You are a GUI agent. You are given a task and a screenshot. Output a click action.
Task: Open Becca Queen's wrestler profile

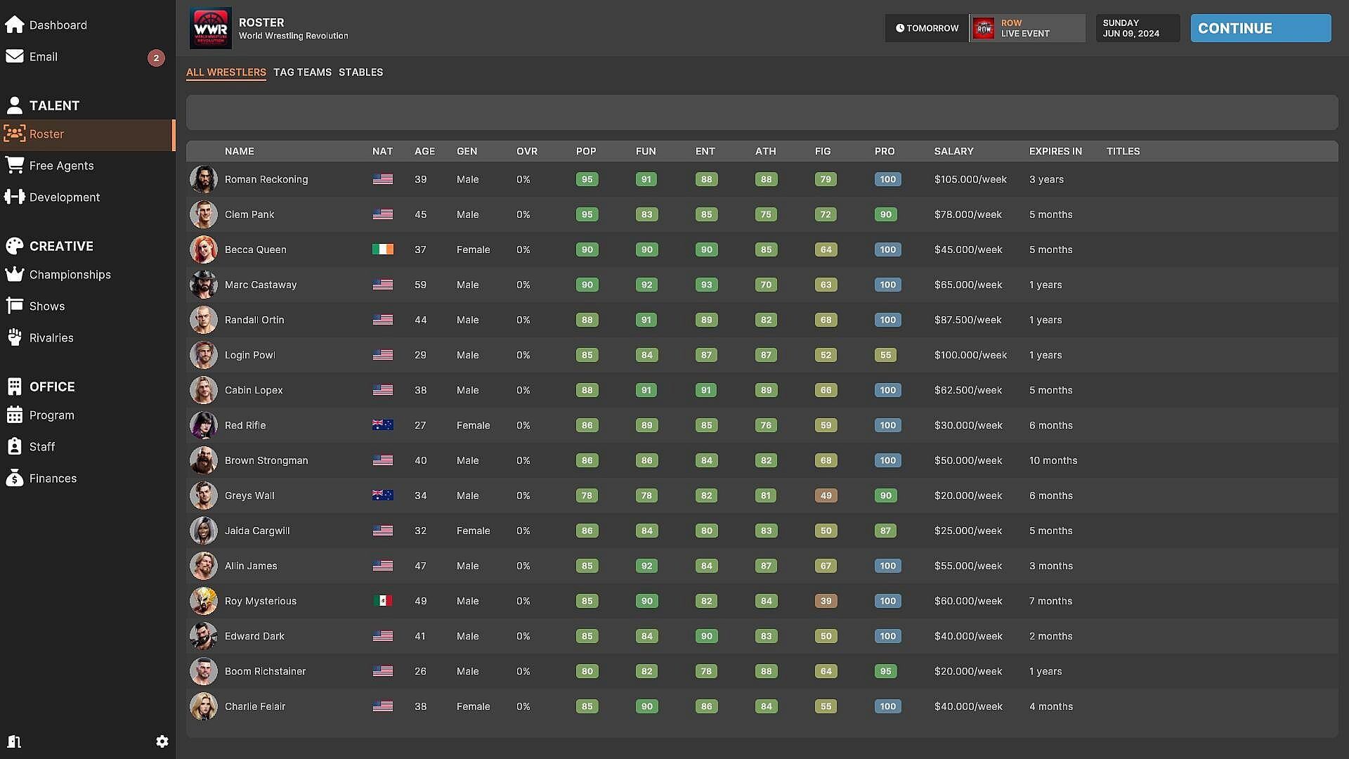point(256,249)
